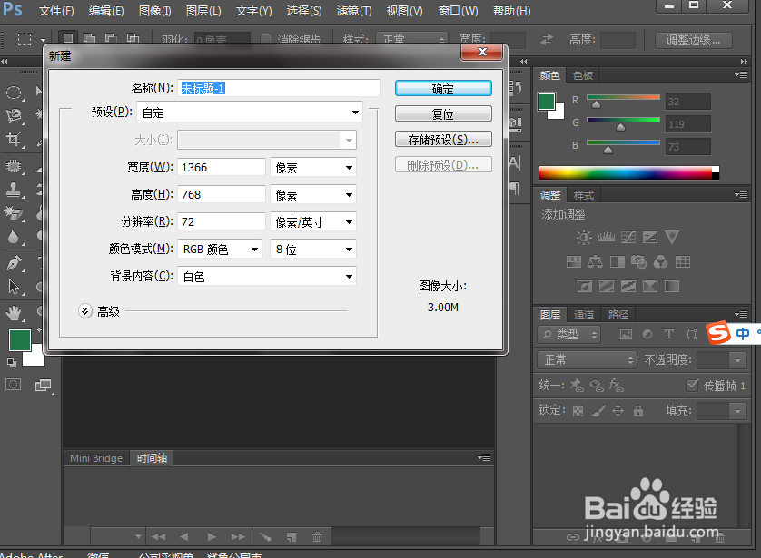Click the Levels adjustment icon
The height and width of the screenshot is (558, 761).
(x=607, y=237)
